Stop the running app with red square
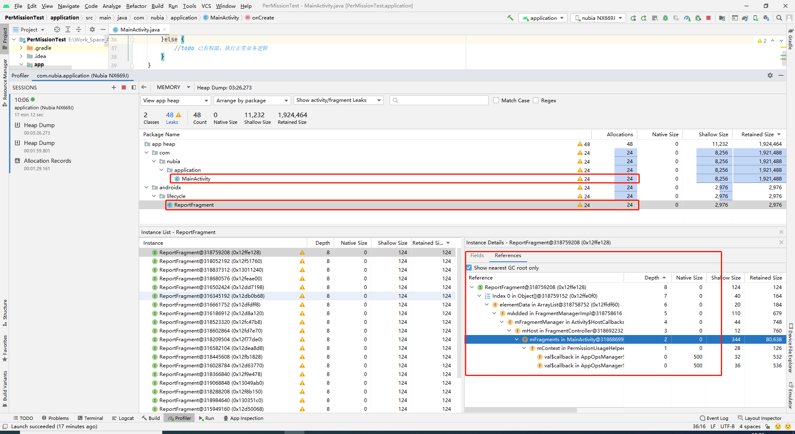This screenshot has height=434, width=795. point(708,18)
